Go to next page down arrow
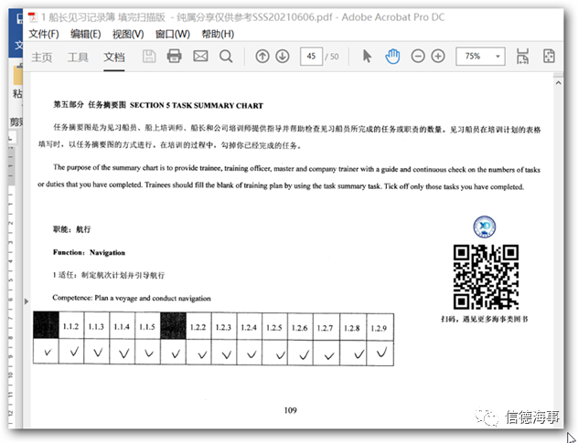The height and width of the screenshot is (443, 578). point(283,57)
